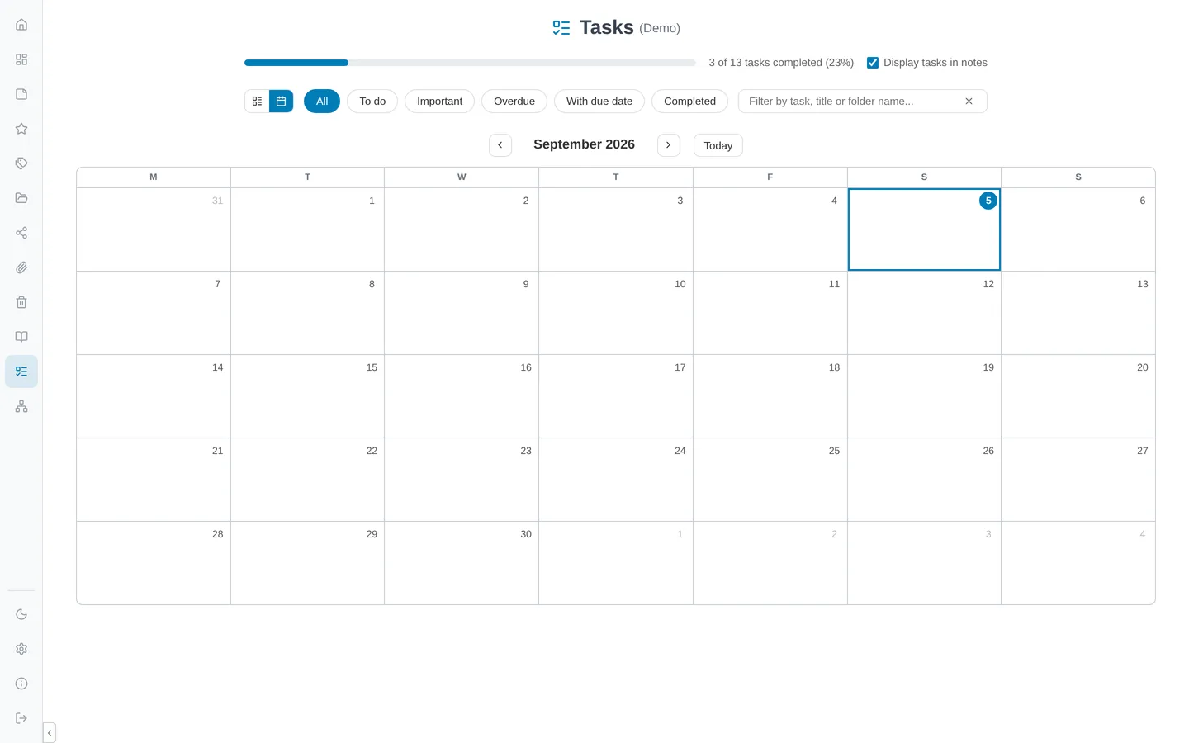Open the Folders icon in sidebar
Viewport: 1189px width, 743px height.
point(21,198)
